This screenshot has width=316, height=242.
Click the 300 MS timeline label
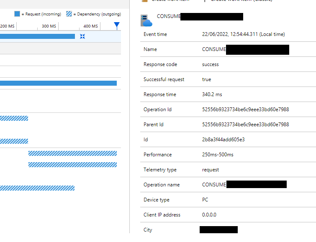tap(49, 26)
